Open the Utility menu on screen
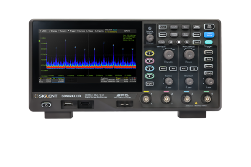Image resolution: width=251 pixels, height=167 pixels. pyautogui.click(x=44, y=30)
